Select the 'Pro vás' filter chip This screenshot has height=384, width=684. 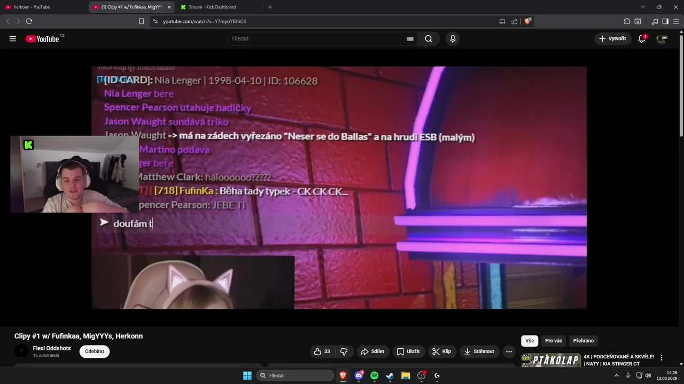pos(554,341)
